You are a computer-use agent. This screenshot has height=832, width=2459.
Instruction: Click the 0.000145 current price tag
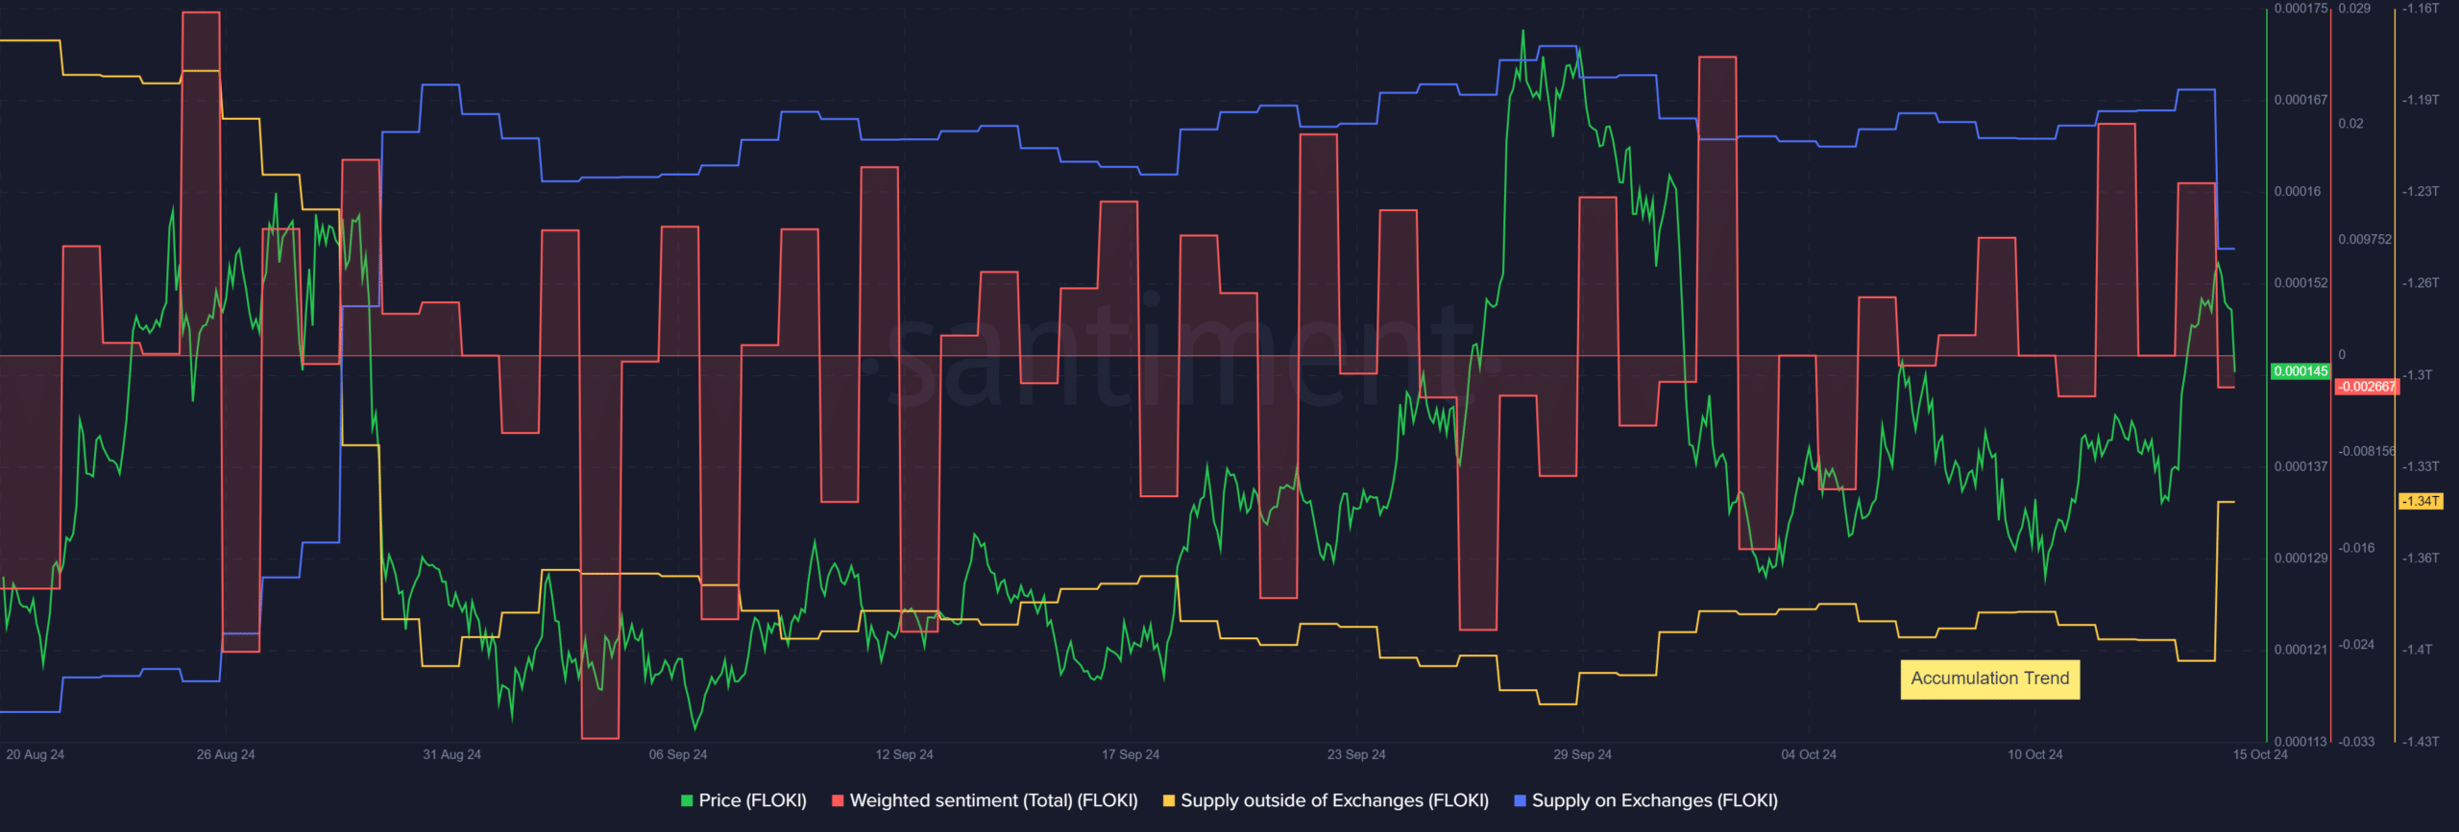pyautogui.click(x=2301, y=371)
